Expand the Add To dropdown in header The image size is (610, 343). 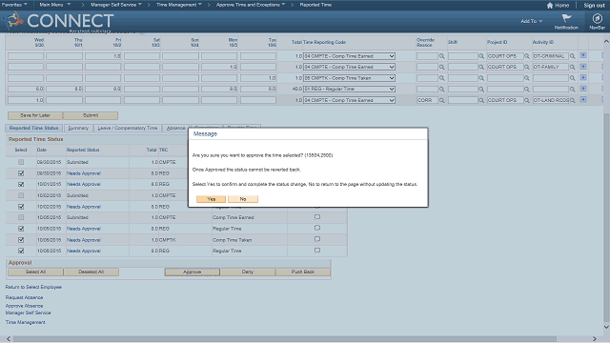point(532,21)
